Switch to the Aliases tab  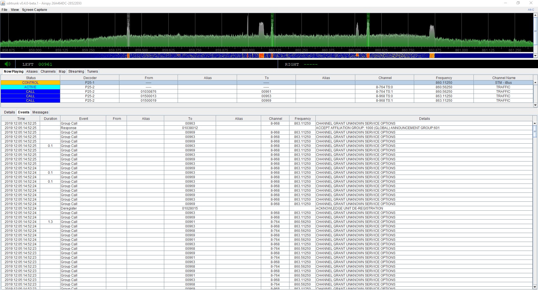[32, 72]
